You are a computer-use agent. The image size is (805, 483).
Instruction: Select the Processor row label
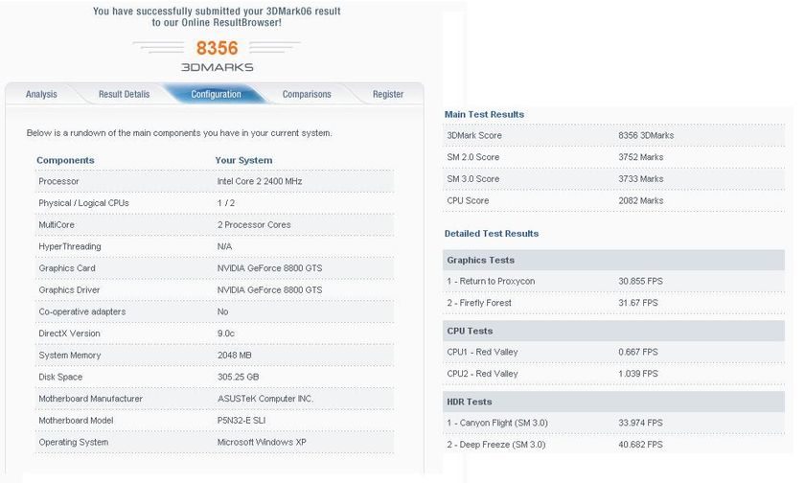[58, 181]
